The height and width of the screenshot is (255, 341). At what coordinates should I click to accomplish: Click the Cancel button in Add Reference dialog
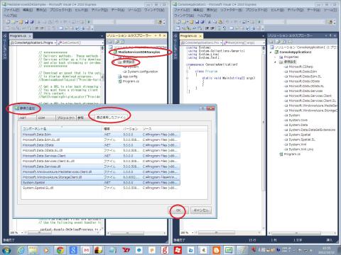[x=201, y=210]
